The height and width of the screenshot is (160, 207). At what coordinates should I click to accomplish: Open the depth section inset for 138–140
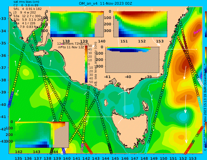point(77,24)
